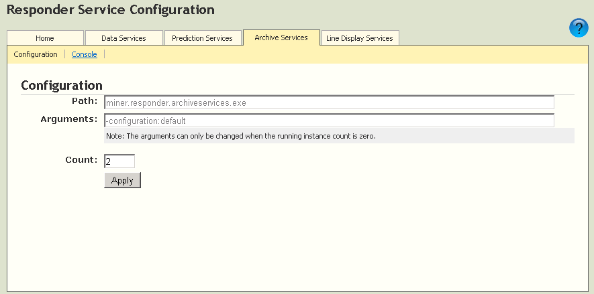Open the blue Help question mark icon

579,28
